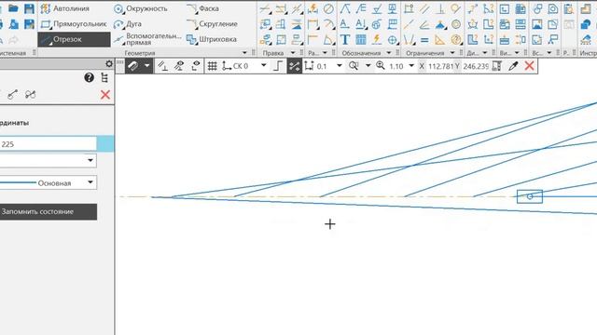
Task: Open the snaps magnet dropdown arrow
Action: coord(147,66)
